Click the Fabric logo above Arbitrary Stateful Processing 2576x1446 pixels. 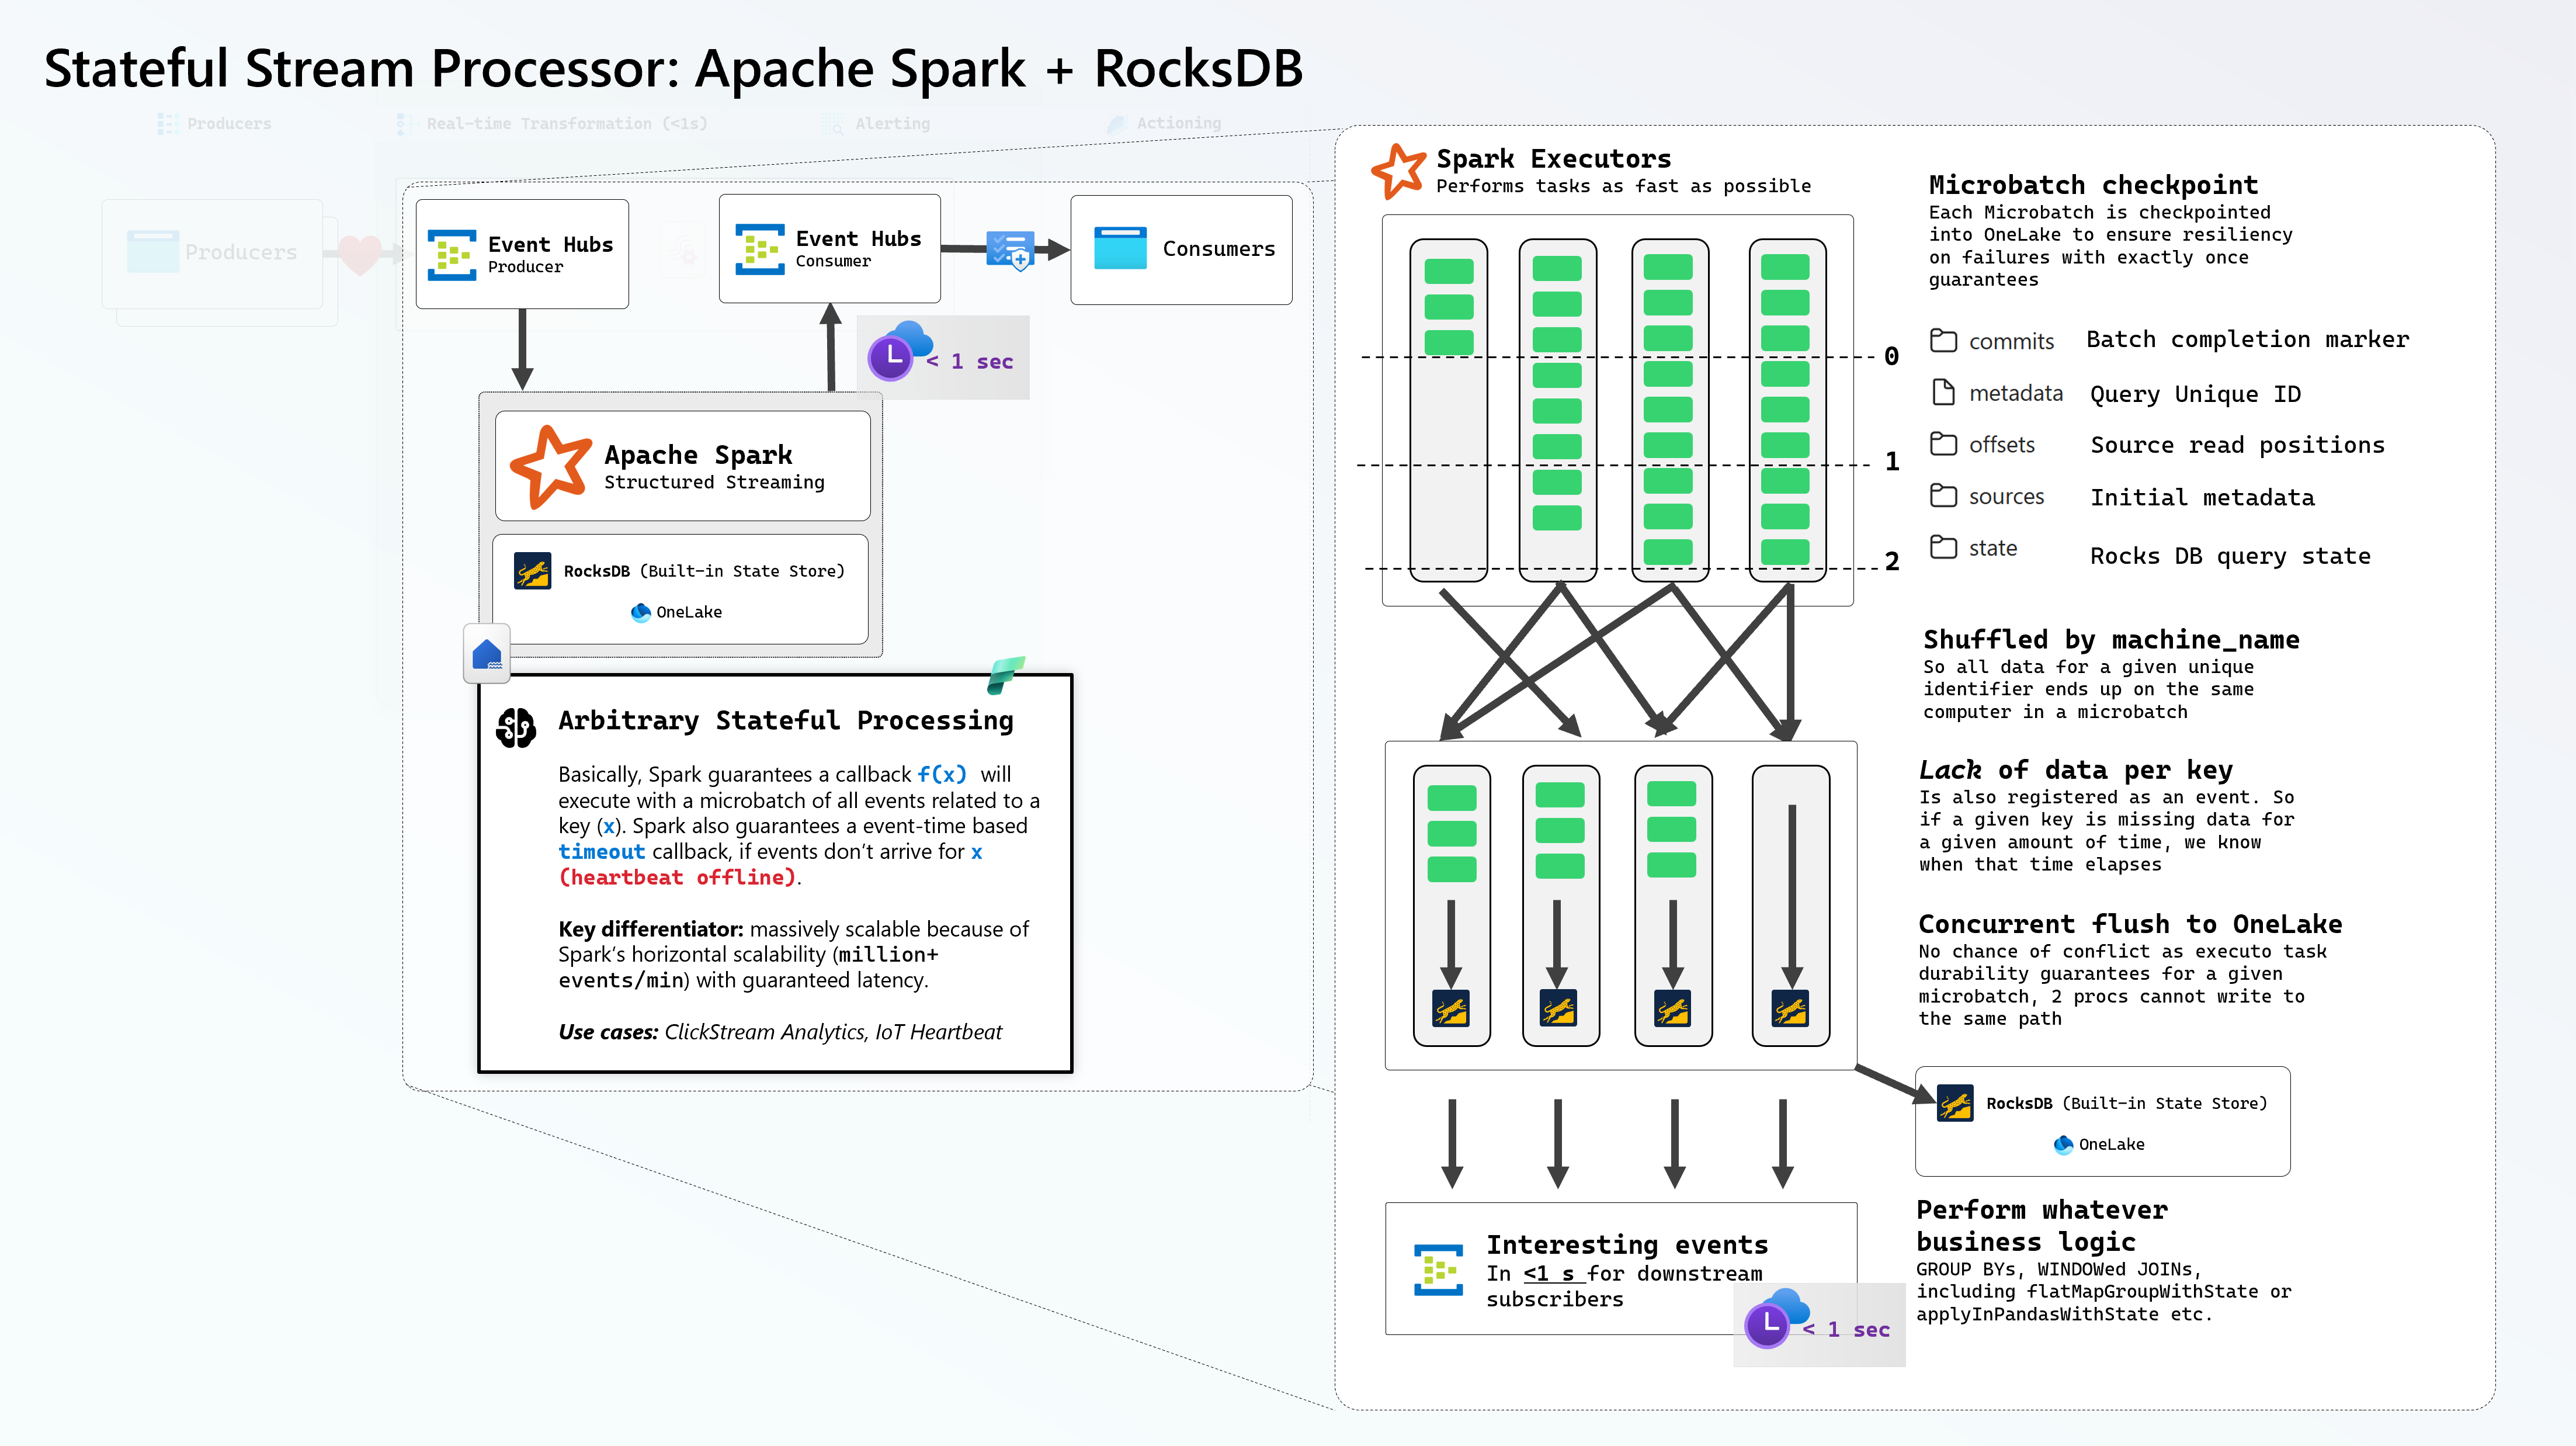click(x=1005, y=675)
